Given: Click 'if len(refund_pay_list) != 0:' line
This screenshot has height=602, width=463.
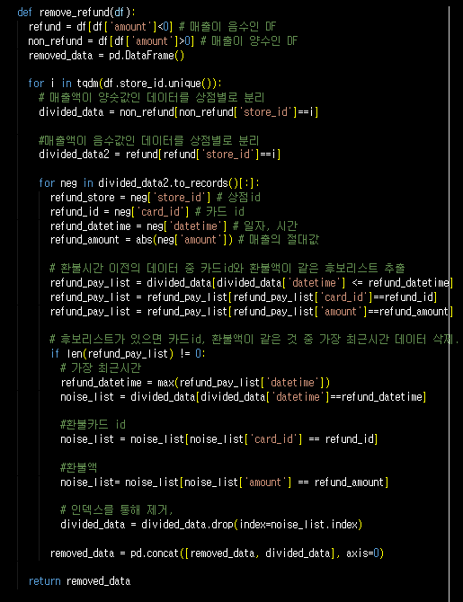Looking at the screenshot, I should coord(128,354).
